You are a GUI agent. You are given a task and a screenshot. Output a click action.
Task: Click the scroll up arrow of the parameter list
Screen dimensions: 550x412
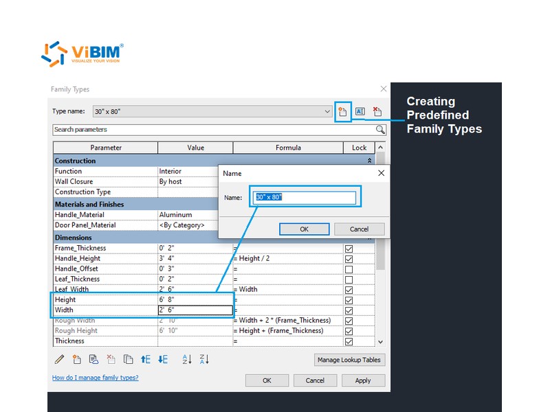pyautogui.click(x=380, y=148)
